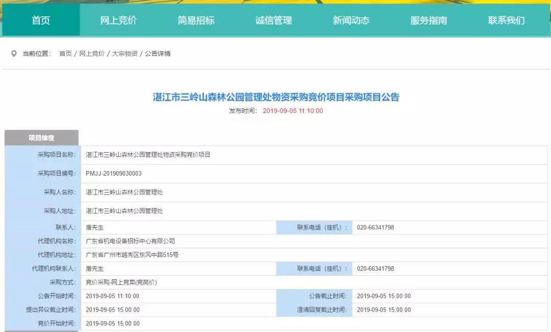Click project number PMJJ-201909030003
This screenshot has width=551, height=332.
point(114,174)
